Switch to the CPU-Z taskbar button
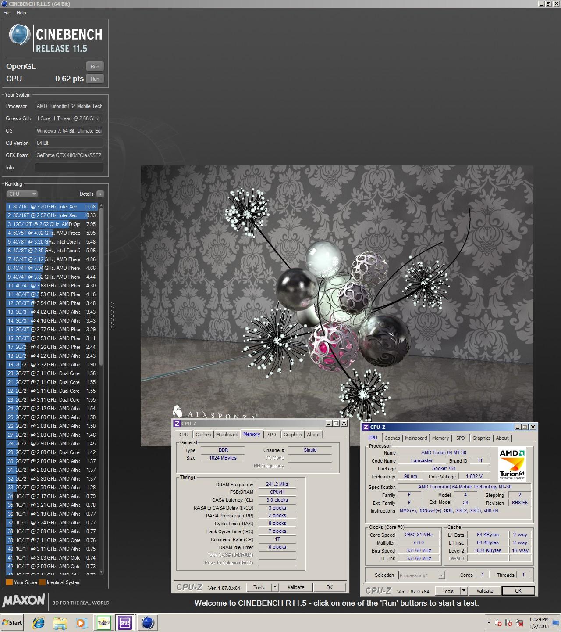 125,622
